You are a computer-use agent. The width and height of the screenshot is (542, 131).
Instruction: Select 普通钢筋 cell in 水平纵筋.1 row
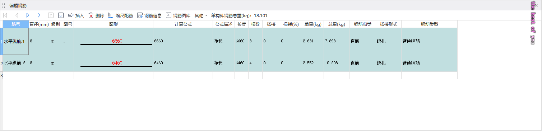[x=430, y=41]
